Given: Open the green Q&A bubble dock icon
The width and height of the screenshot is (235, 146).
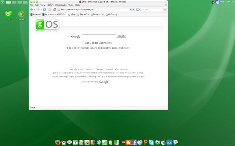Looking at the screenshot, I should (175, 142).
